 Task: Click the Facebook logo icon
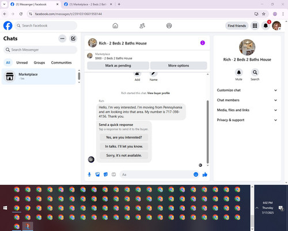8,25
